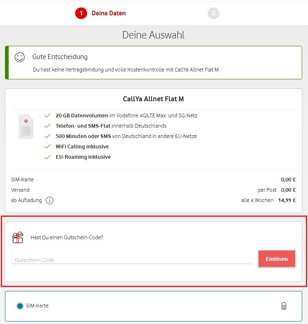Click the 'per Post' shipping text
The image size is (308, 324).
tap(267, 190)
